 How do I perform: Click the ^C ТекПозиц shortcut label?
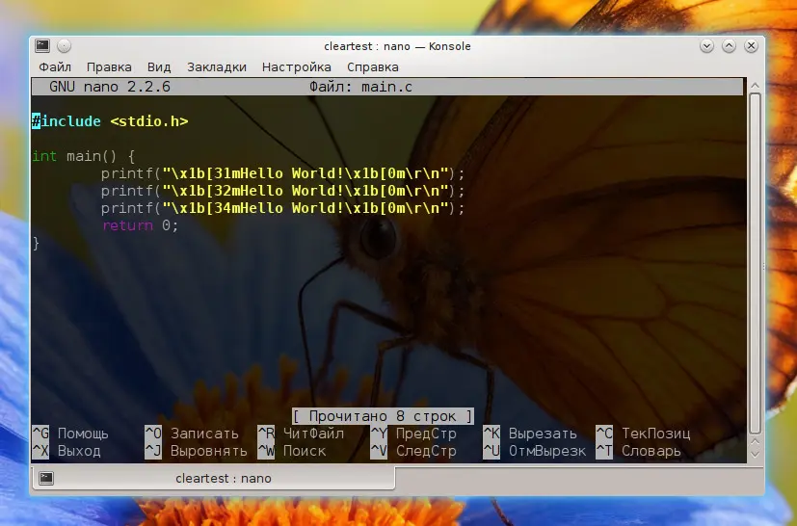pyautogui.click(x=643, y=434)
